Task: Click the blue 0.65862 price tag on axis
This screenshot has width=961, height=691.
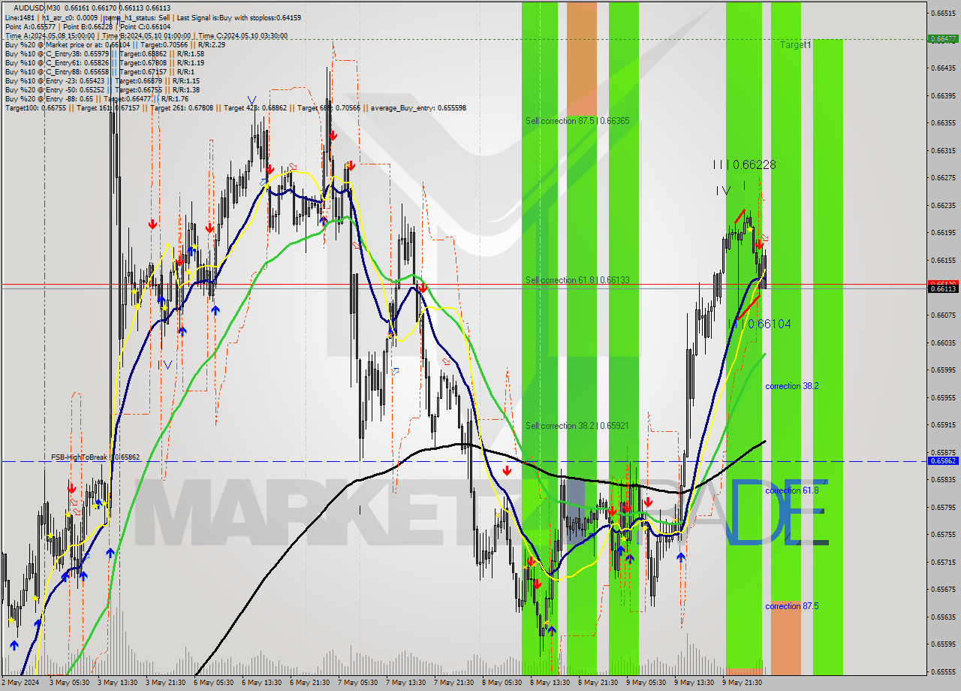Action: point(943,461)
